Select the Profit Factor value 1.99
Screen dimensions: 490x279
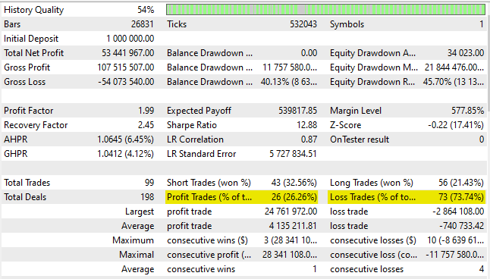(x=146, y=110)
